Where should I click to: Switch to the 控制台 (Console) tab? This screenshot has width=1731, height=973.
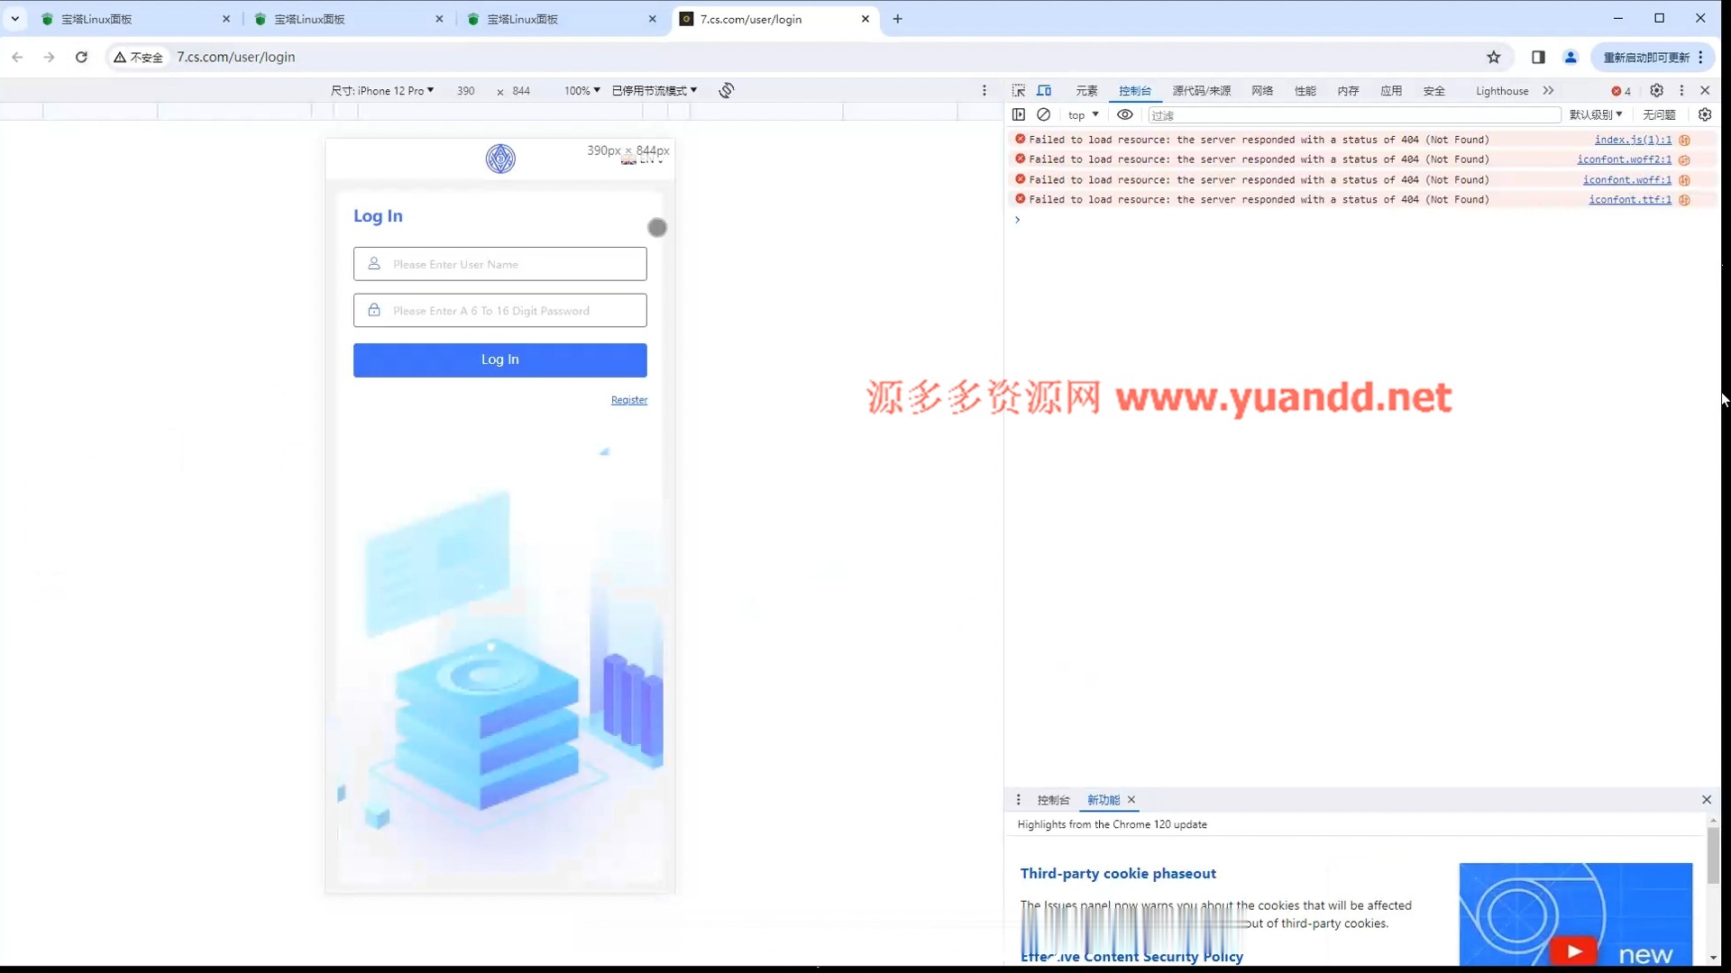1134,90
